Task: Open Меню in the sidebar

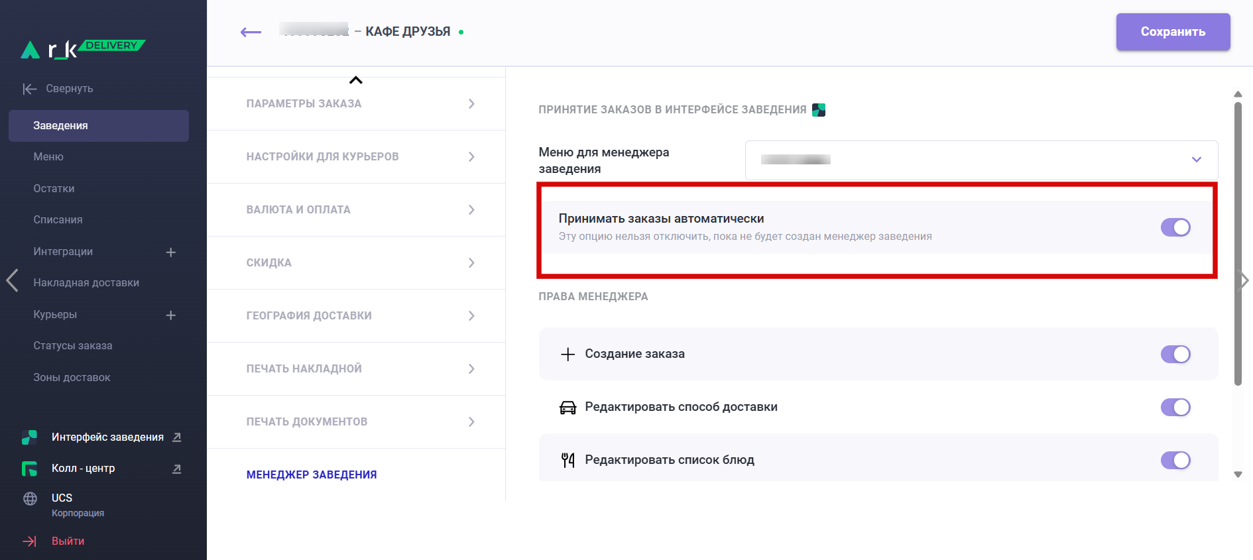Action: [48, 157]
